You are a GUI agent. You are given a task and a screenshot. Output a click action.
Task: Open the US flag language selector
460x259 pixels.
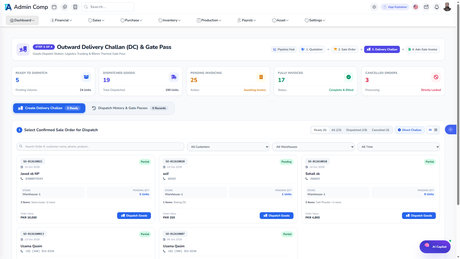(416, 7)
